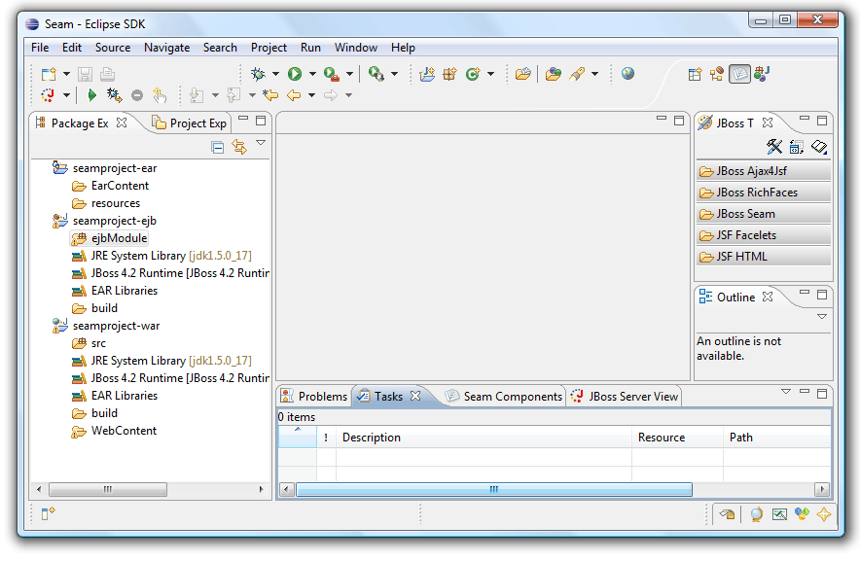The image size is (860, 561).
Task: Switch to the Seam Components tab
Action: 504,397
